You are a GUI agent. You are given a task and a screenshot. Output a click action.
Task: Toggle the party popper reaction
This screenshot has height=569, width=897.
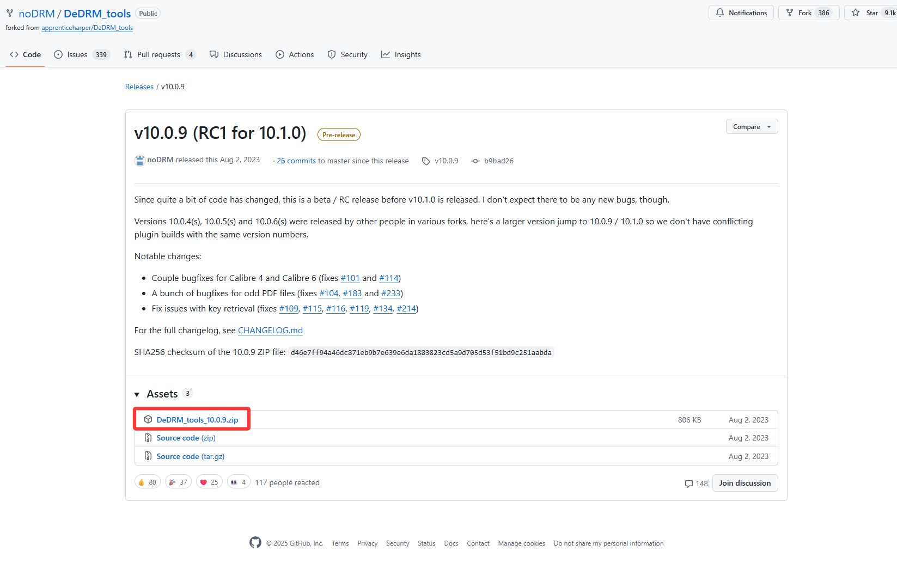(x=178, y=482)
